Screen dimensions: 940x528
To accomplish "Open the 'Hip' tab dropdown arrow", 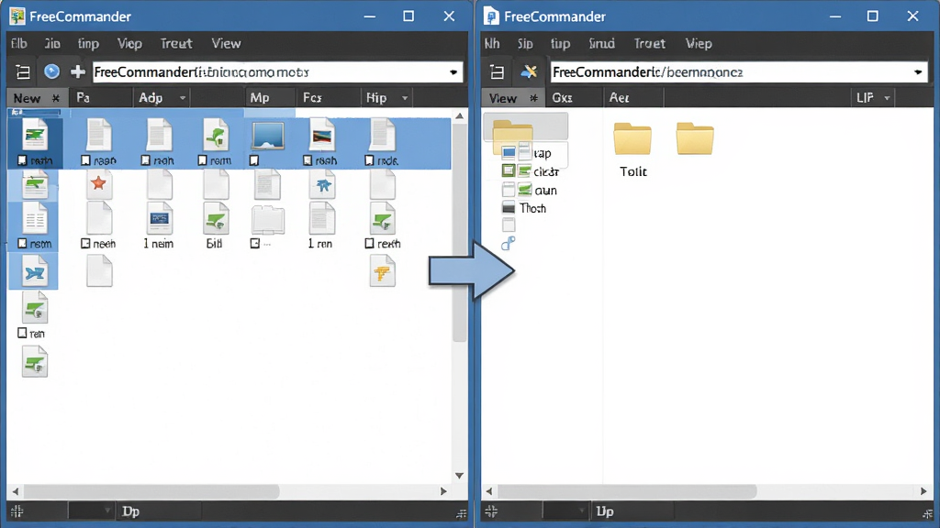I will tap(405, 98).
